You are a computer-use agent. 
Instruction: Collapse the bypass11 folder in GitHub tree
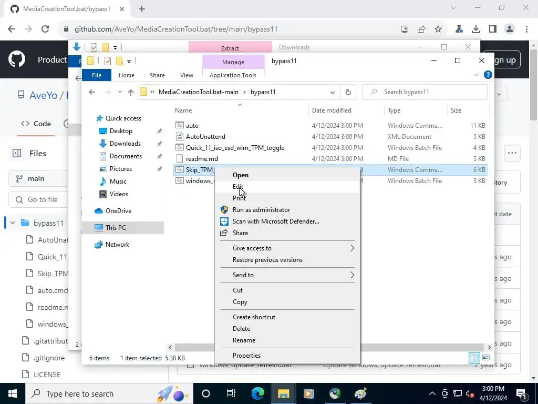13,223
